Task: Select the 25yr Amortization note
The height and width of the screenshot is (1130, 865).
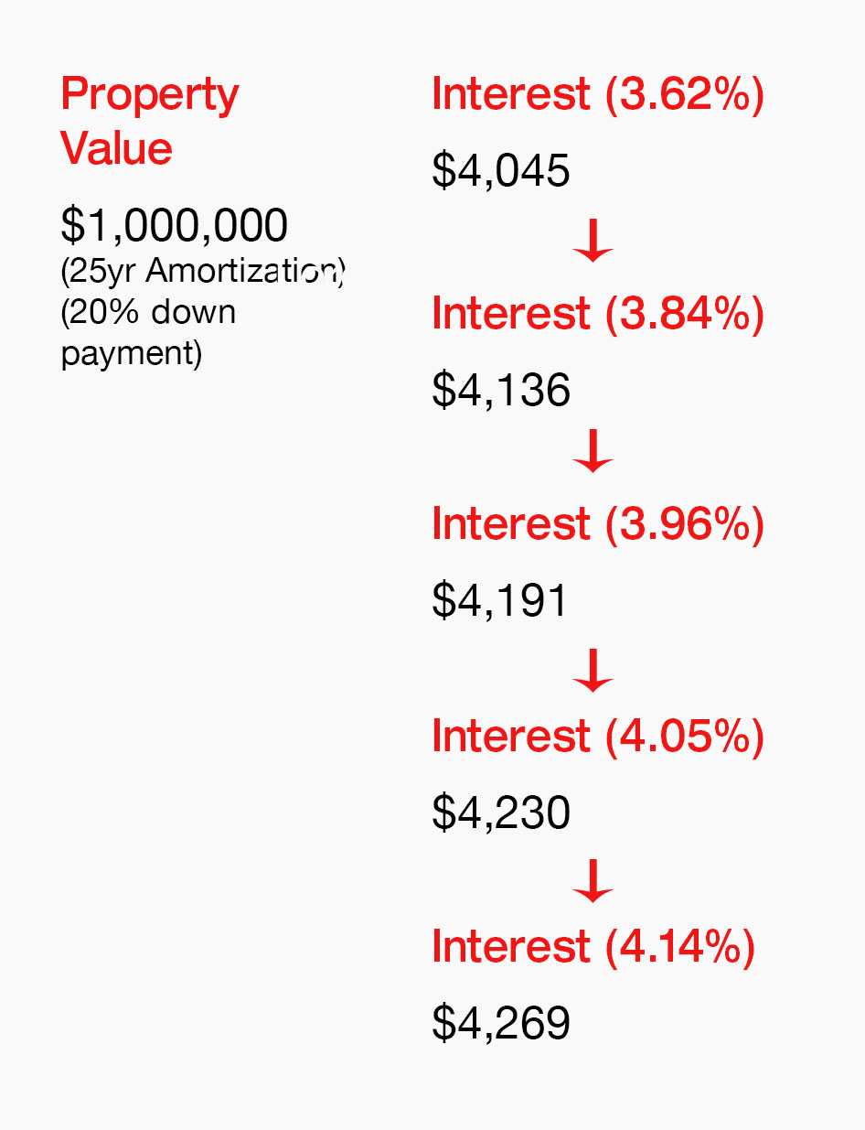Action: pyautogui.click(x=203, y=272)
